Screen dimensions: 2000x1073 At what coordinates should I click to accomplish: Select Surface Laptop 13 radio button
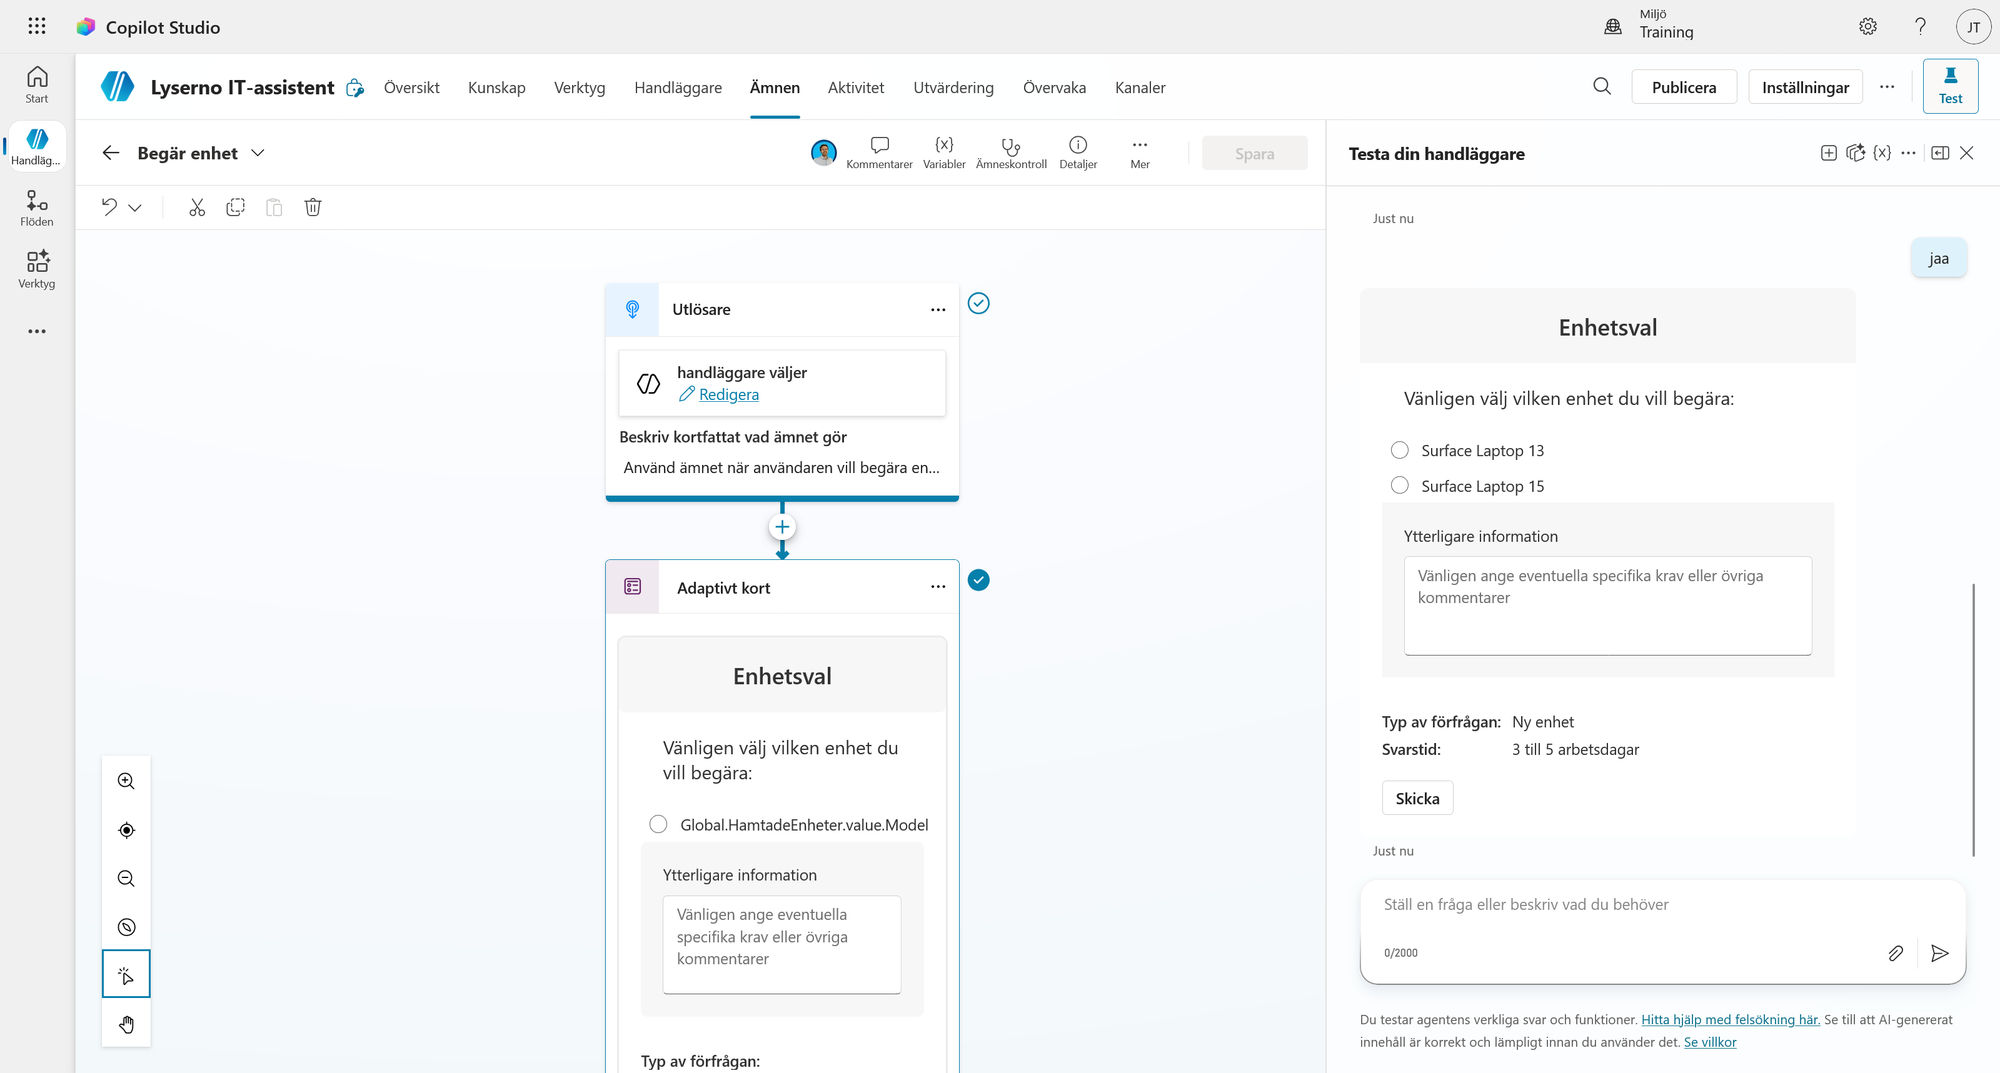point(1399,450)
